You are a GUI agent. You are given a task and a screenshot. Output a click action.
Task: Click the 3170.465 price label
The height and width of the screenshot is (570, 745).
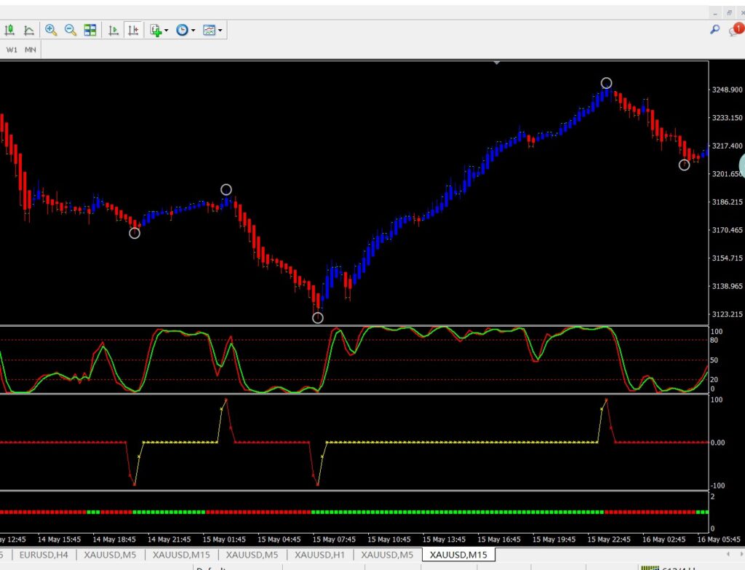coord(727,230)
